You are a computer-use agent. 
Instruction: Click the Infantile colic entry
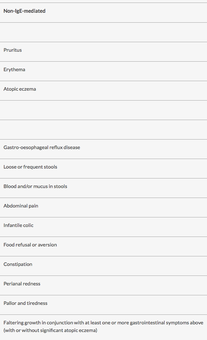pyautogui.click(x=18, y=225)
